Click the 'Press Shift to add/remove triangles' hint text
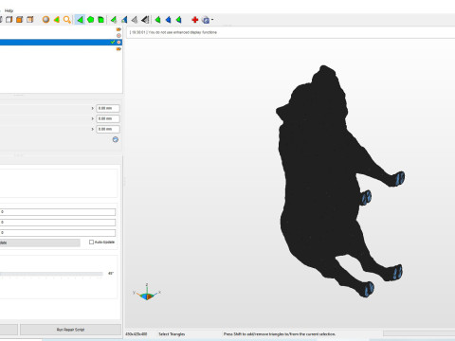This screenshot has height=341, width=455. coord(280,334)
